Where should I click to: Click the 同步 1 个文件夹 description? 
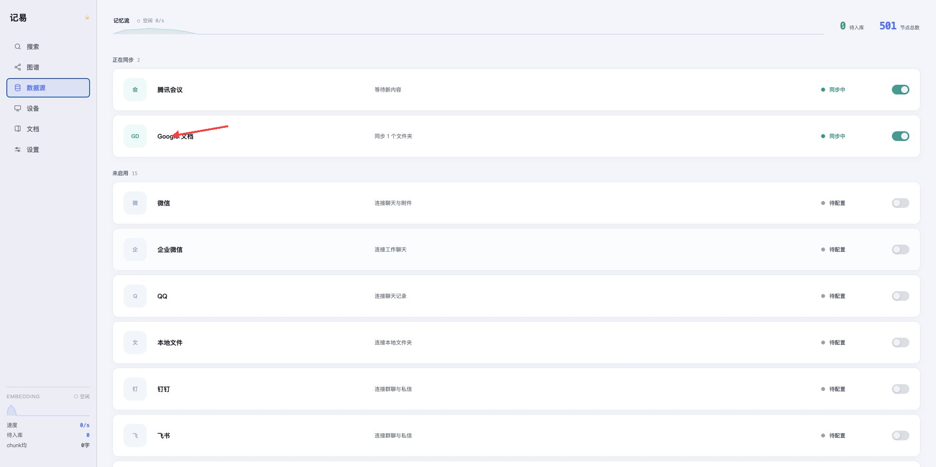pyautogui.click(x=393, y=136)
